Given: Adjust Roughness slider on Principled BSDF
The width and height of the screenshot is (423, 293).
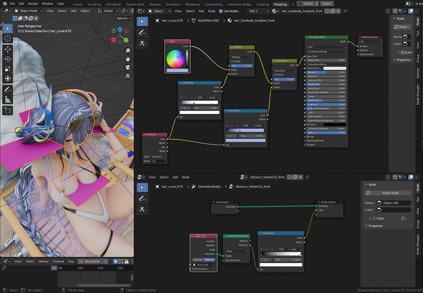Looking at the screenshot, I should (326, 84).
